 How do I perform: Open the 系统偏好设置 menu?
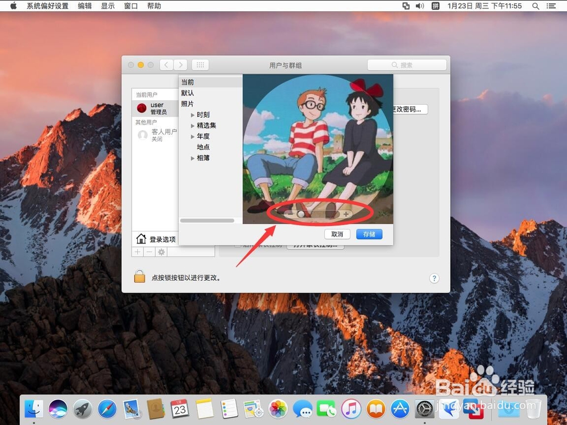click(x=48, y=6)
